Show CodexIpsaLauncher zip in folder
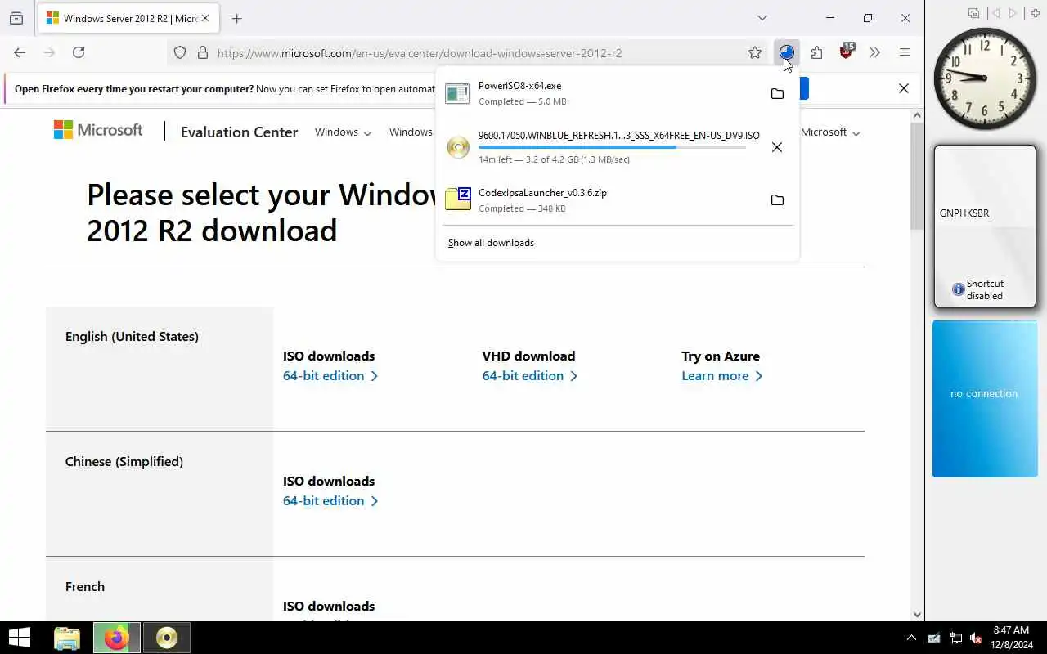The height and width of the screenshot is (654, 1047). coord(777,200)
